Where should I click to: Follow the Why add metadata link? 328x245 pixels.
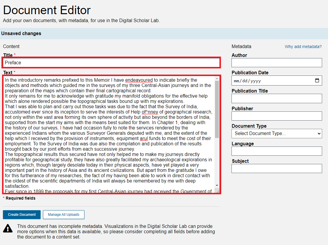tap(303, 46)
